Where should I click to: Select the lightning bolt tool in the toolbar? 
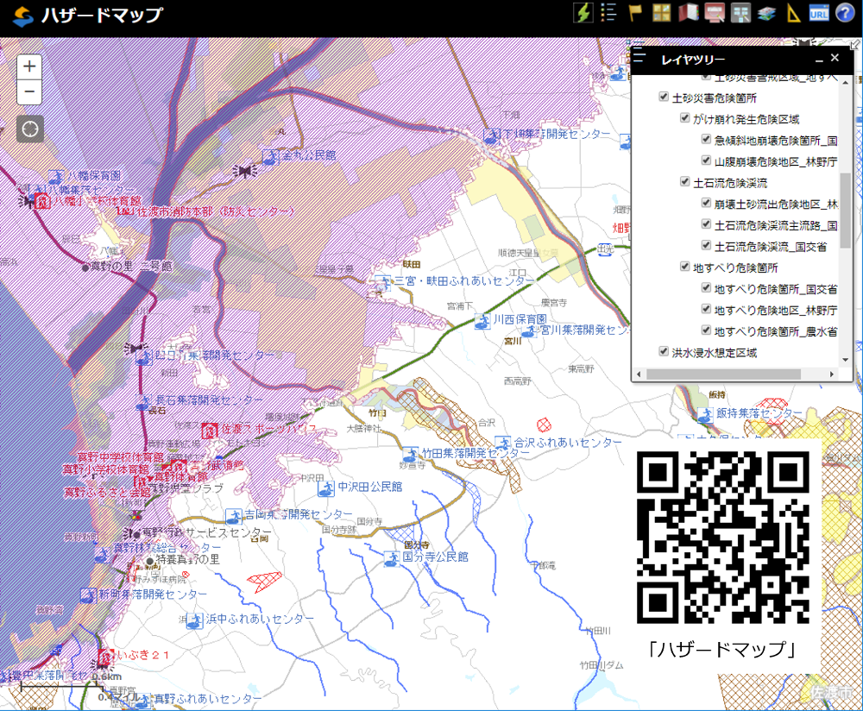(582, 12)
